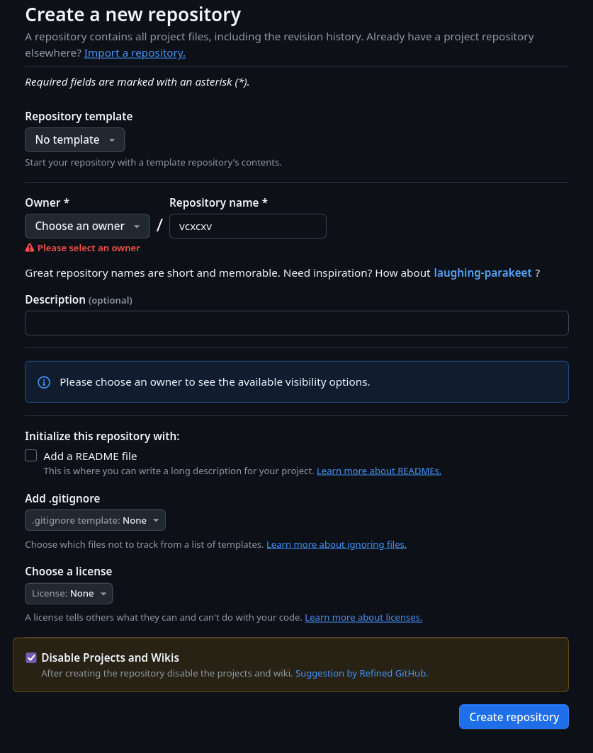
Task: Focus the Description input field
Action: [x=296, y=323]
